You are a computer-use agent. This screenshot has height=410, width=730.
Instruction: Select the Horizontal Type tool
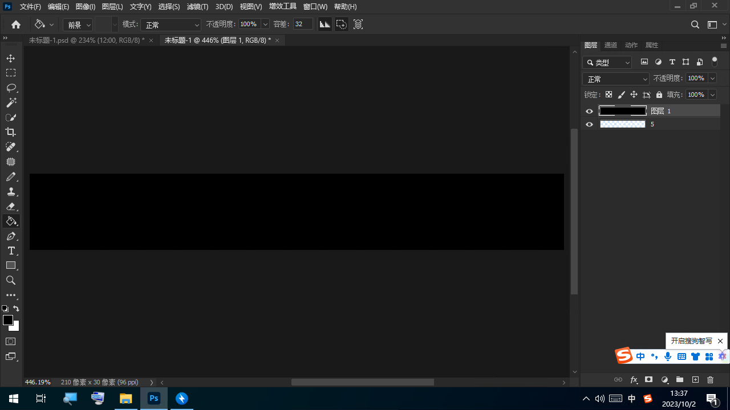click(11, 251)
